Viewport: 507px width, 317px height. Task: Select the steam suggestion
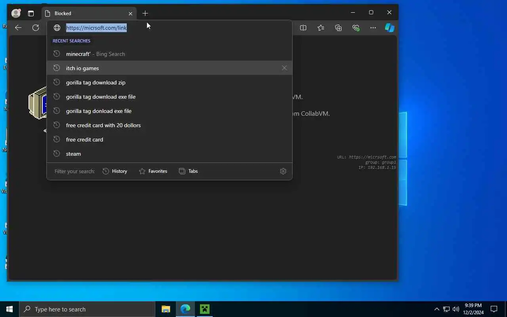click(170, 154)
